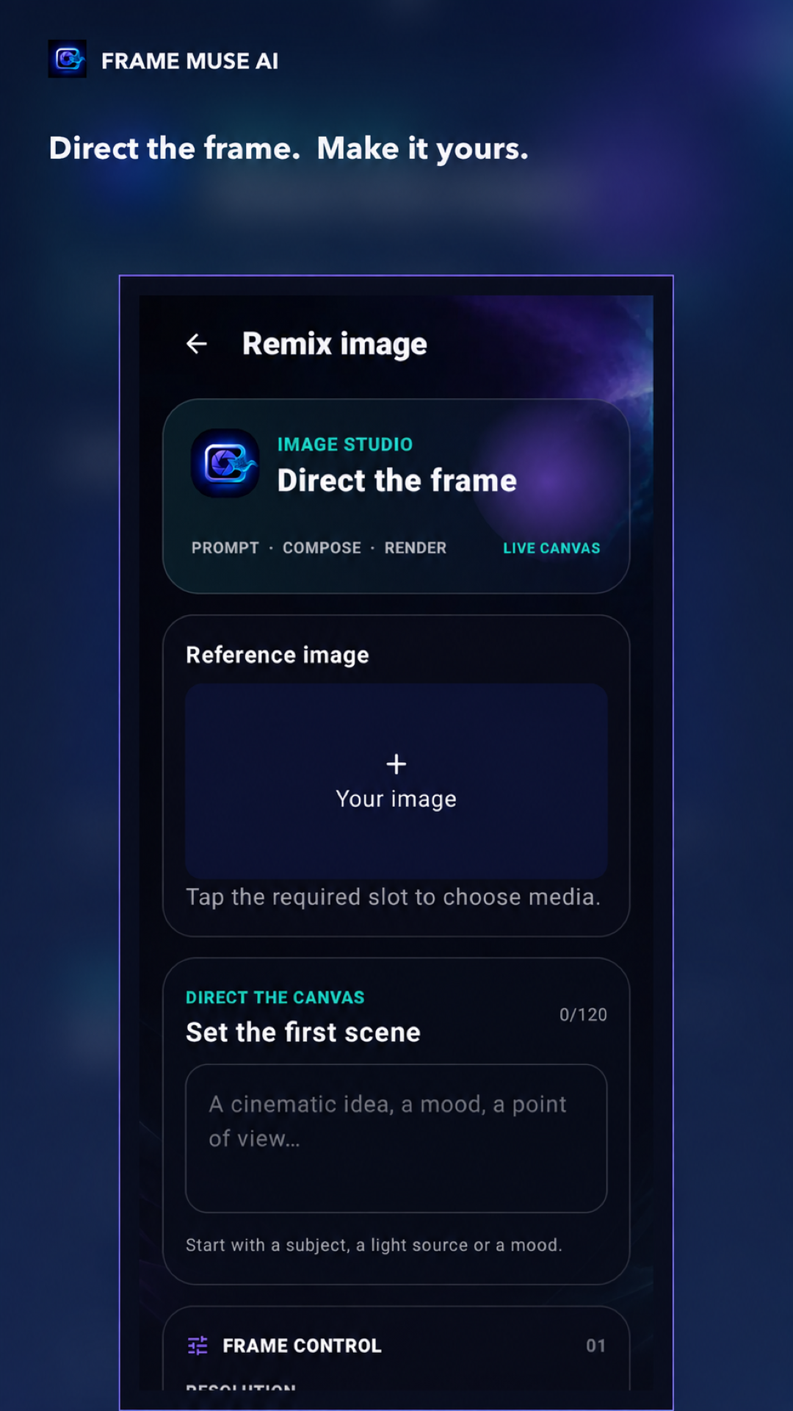
Task: Click the scene prompt text field
Action: coord(396,1138)
